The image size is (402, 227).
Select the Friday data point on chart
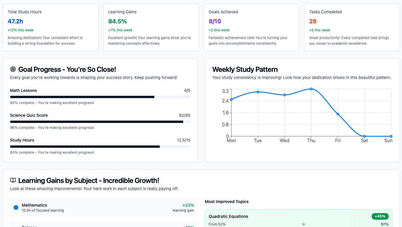click(x=338, y=114)
